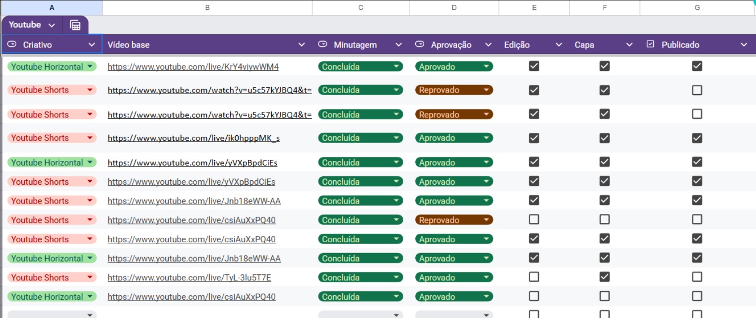Open the Vídeo base column menu arrow
The width and height of the screenshot is (756, 318).
302,45
